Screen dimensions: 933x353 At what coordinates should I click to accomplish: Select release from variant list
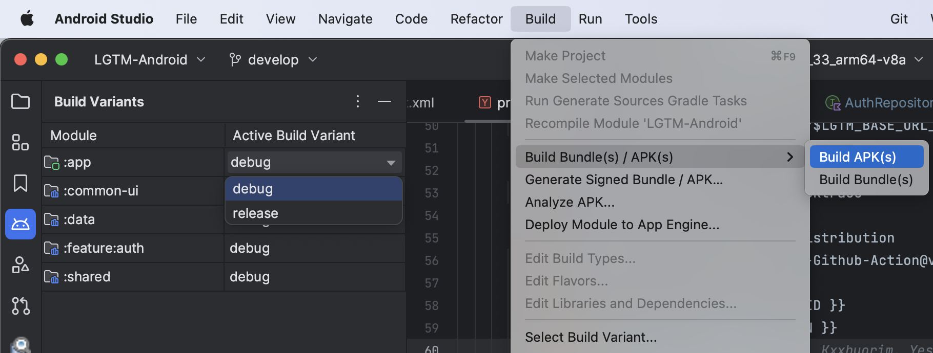[256, 213]
